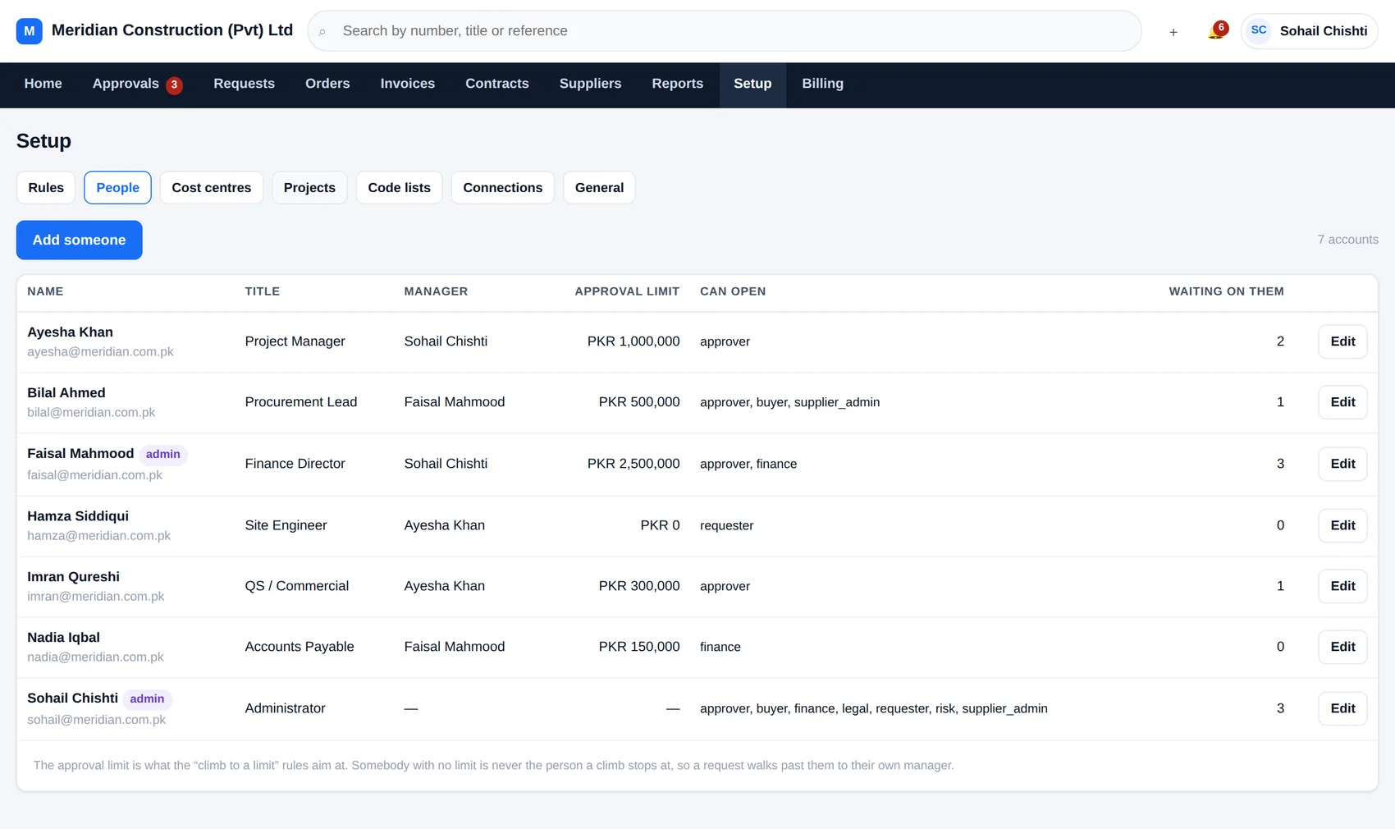Click the 7 accounts count
The image size is (1395, 829).
(1348, 240)
